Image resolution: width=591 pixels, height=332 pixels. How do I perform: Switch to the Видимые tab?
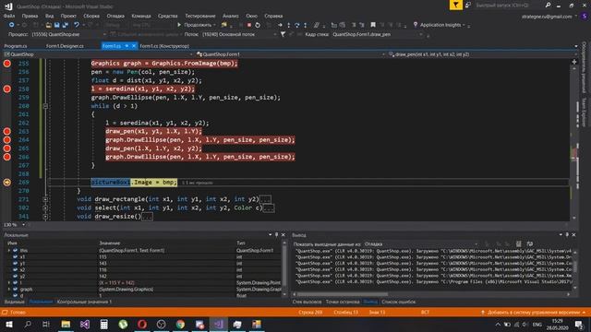point(14,302)
